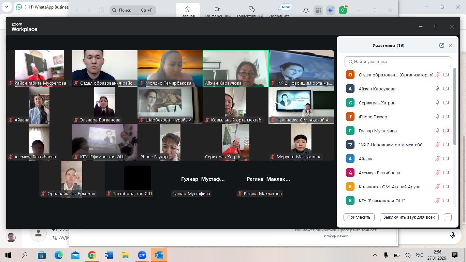Toggle microphone for Айжан Караулова
Viewport: 466px width, 262px height.
click(x=437, y=89)
